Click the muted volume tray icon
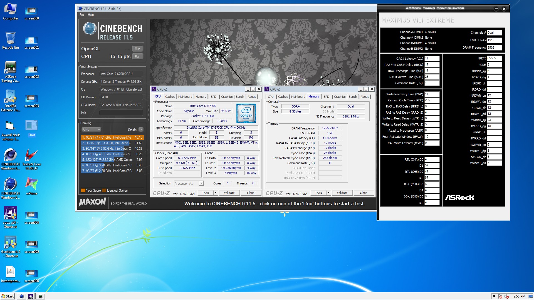Viewport: 534px width, 300px height. pos(506,296)
